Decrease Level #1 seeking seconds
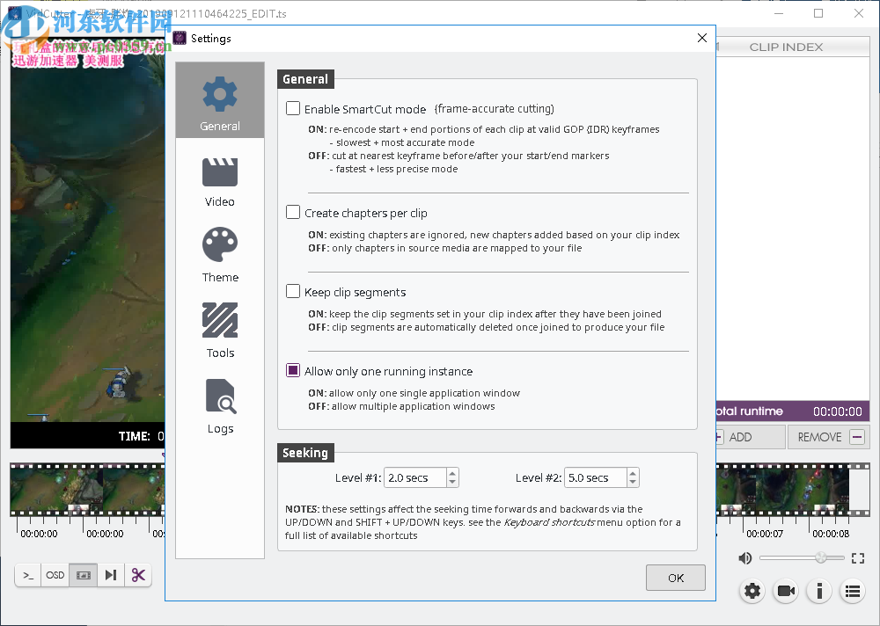 tap(452, 483)
